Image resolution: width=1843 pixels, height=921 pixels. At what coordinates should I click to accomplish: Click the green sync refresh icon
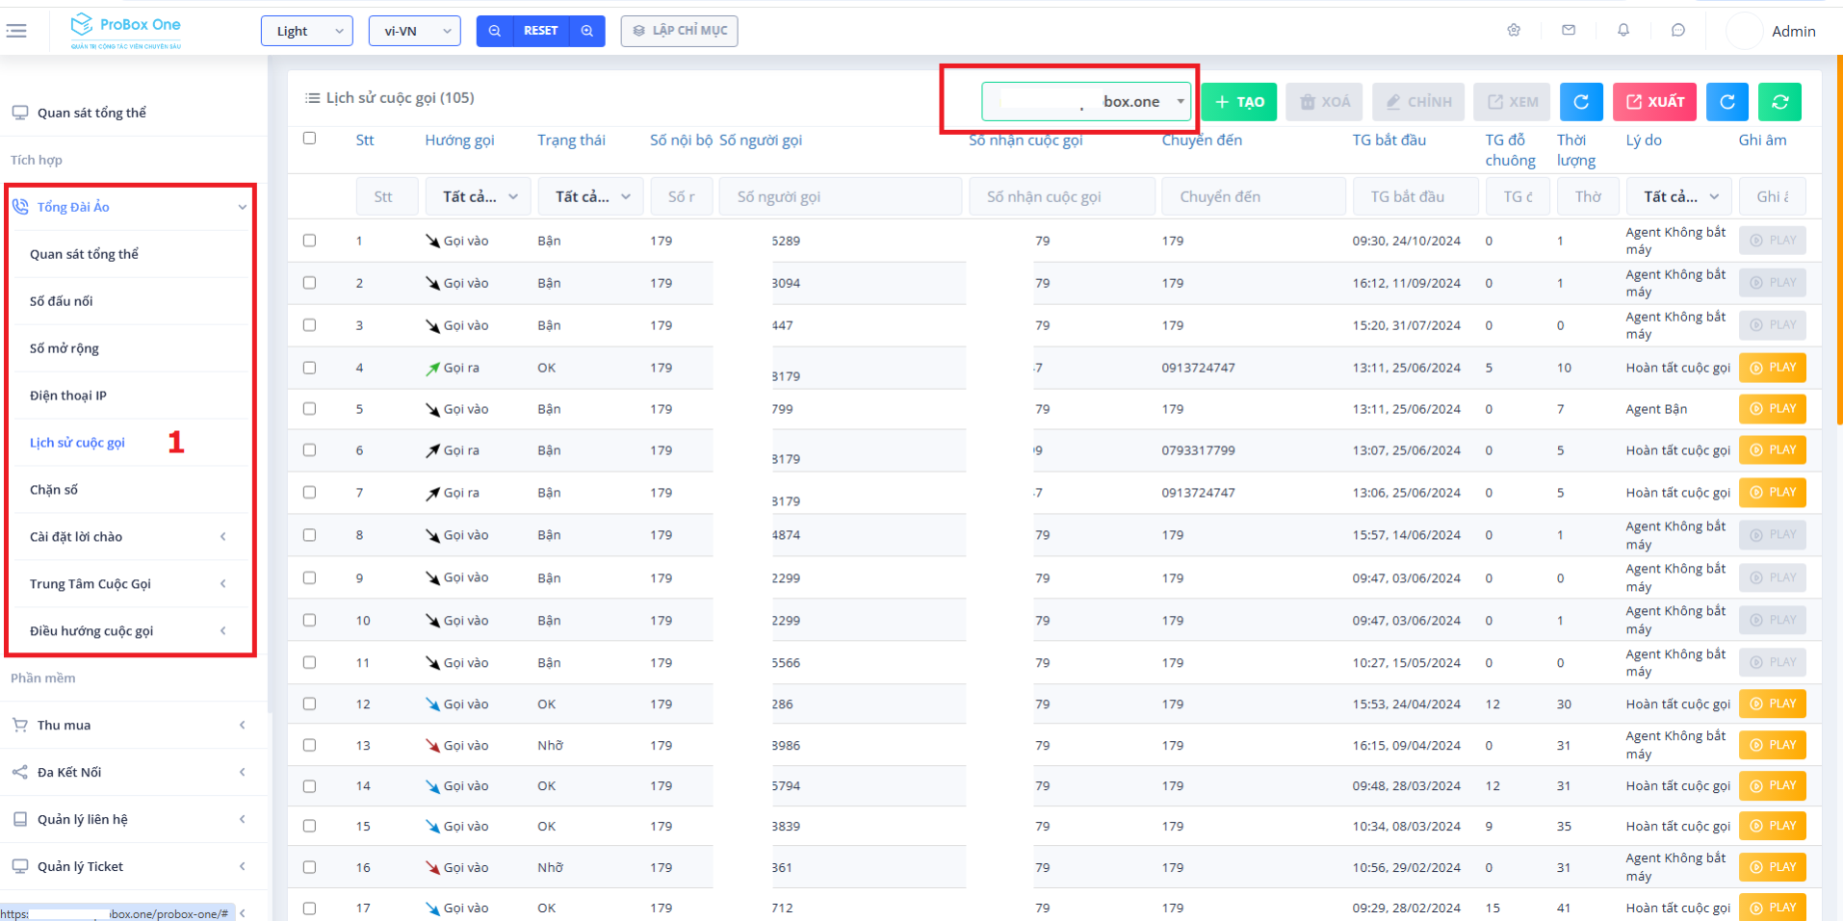pyautogui.click(x=1779, y=102)
